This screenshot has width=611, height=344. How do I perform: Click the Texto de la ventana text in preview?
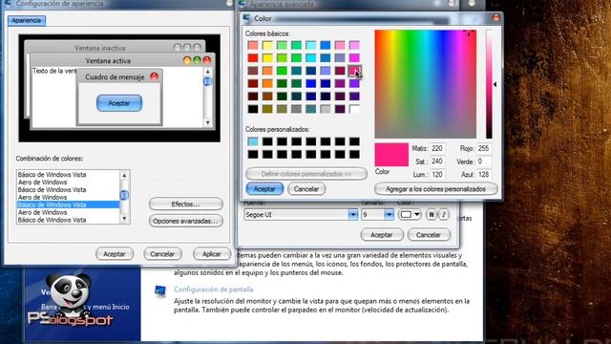coord(54,71)
